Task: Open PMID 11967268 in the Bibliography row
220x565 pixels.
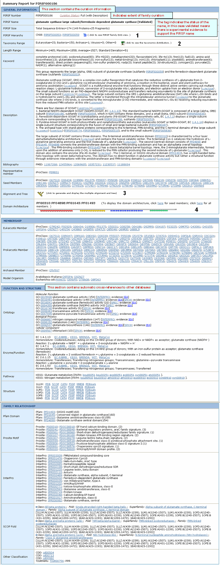Action: coord(50,165)
